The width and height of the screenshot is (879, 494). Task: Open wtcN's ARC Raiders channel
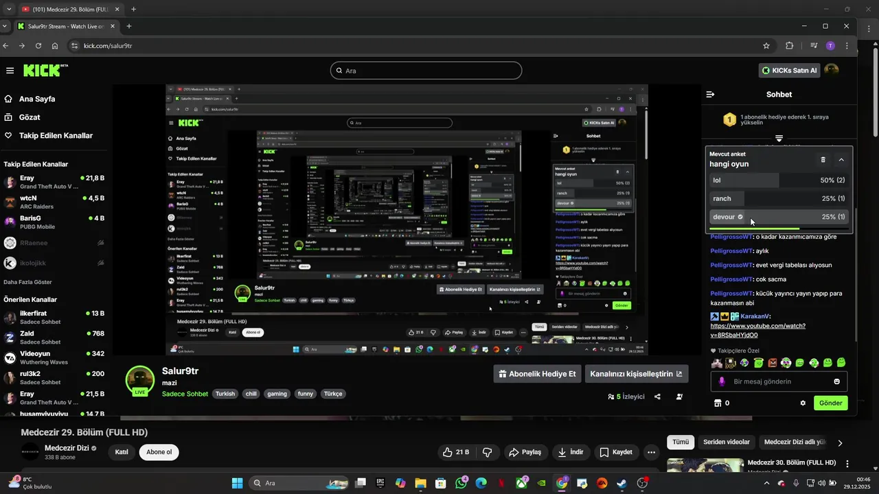(54, 202)
